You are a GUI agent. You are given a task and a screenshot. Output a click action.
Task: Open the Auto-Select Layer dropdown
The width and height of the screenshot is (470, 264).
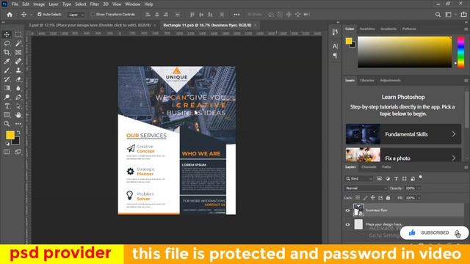point(76,15)
